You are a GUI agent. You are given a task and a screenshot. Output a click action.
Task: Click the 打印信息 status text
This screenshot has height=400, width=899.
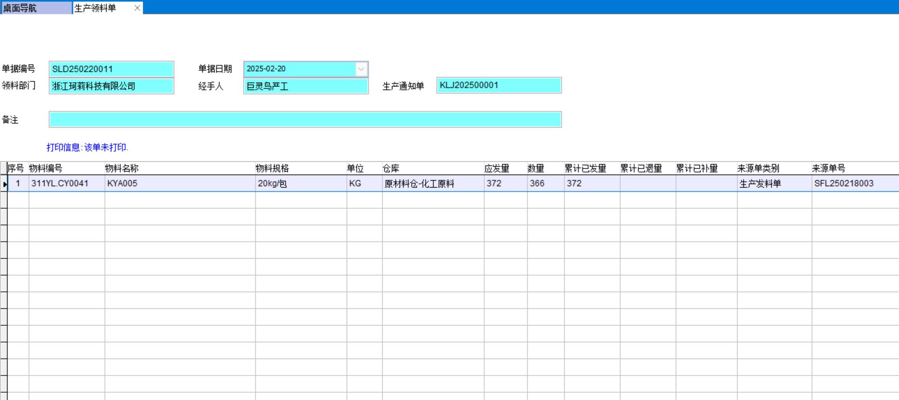[87, 148]
